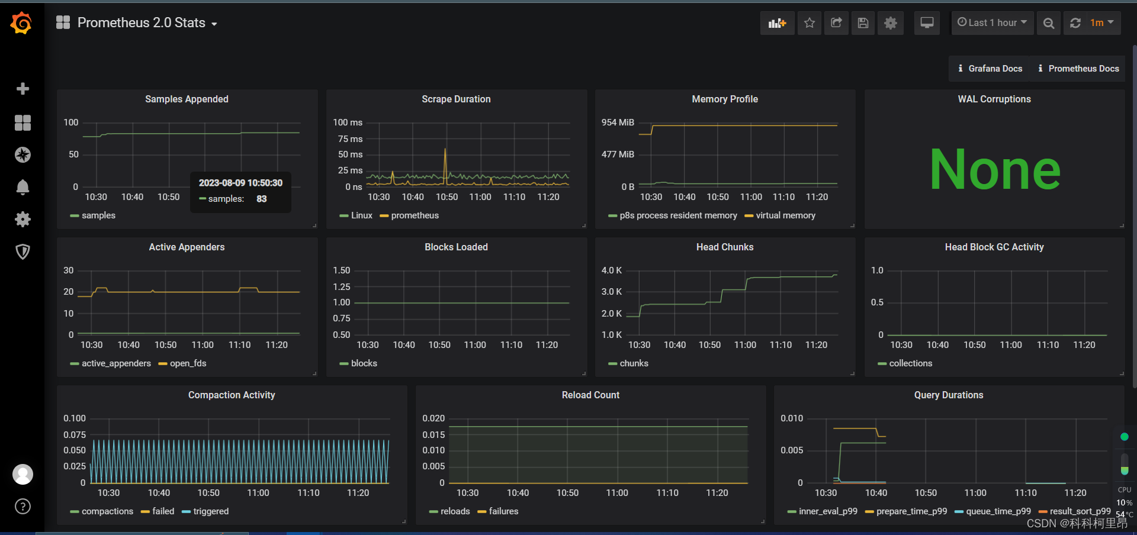Open the Prometheus Docs link
This screenshot has height=535, width=1137.
click(x=1078, y=69)
